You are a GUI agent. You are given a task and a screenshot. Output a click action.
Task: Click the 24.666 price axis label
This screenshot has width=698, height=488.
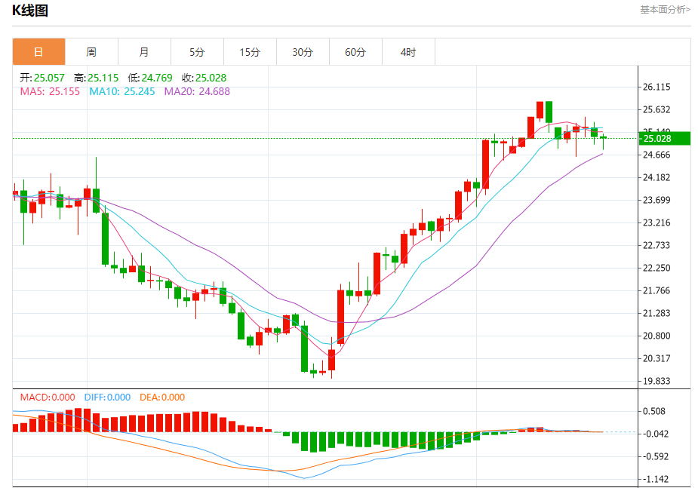tap(656, 155)
